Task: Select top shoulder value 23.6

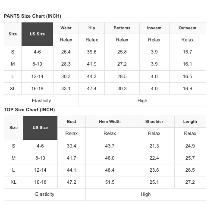Action: tap(154, 170)
